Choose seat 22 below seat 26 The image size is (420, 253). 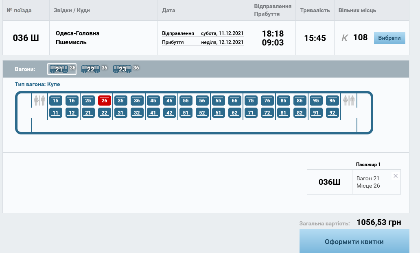[x=105, y=113]
